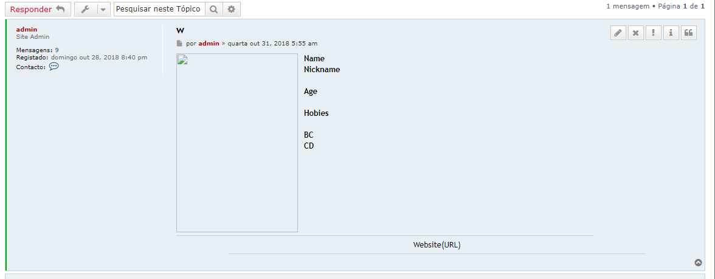Focus the 'Pesquisar neste Tópico' search field
The height and width of the screenshot is (279, 715).
tap(159, 9)
